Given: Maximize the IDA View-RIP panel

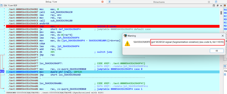Looking at the screenshot, I should [214, 6].
